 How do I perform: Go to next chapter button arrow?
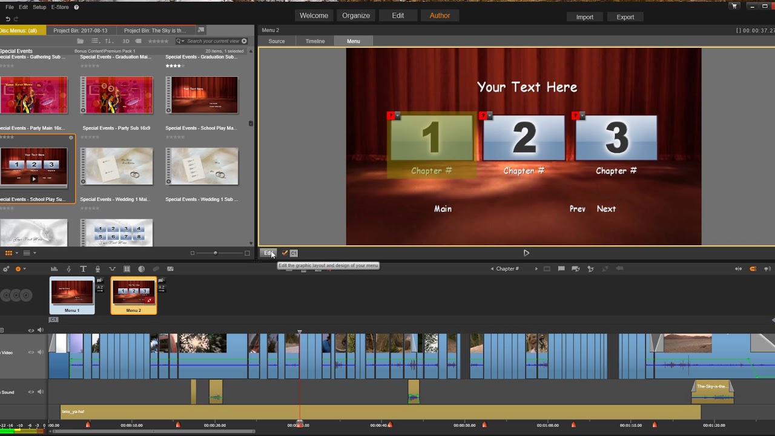pyautogui.click(x=536, y=269)
